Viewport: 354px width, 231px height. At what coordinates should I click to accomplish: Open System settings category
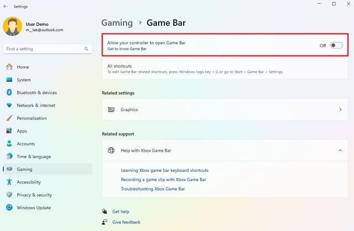pos(48,80)
